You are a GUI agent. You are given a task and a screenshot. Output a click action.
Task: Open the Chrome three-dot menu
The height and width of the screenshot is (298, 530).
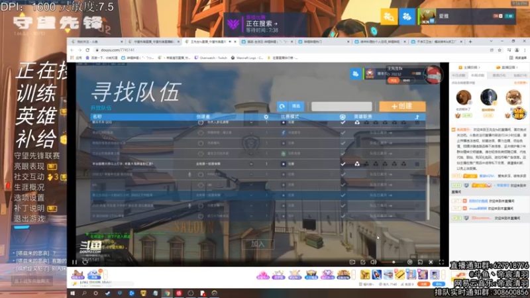[x=525, y=50]
